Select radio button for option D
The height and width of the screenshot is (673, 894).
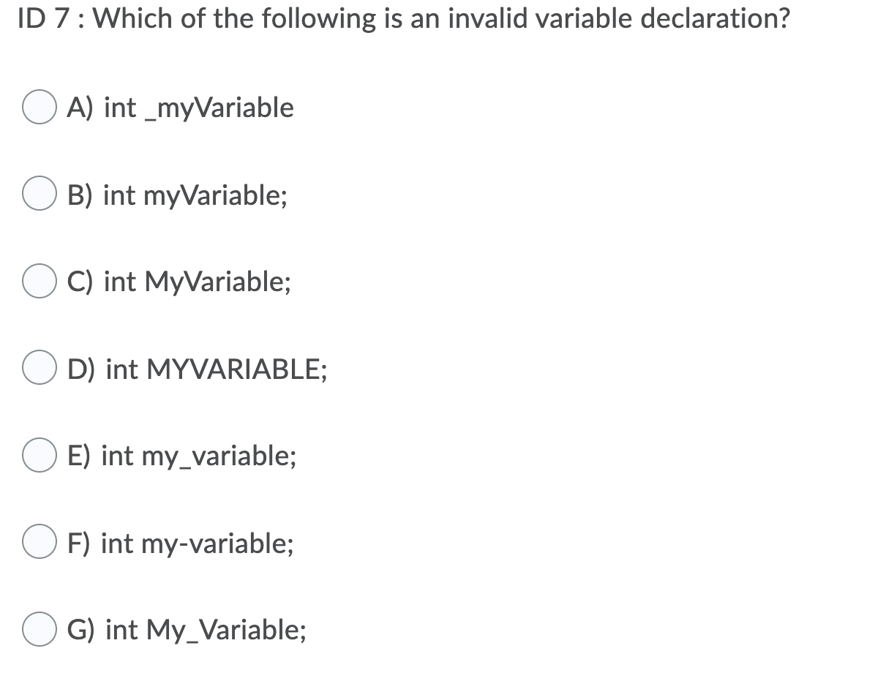tap(40, 368)
